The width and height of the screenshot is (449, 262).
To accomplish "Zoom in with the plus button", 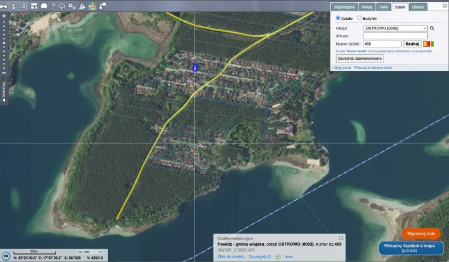I will [x=4, y=16].
